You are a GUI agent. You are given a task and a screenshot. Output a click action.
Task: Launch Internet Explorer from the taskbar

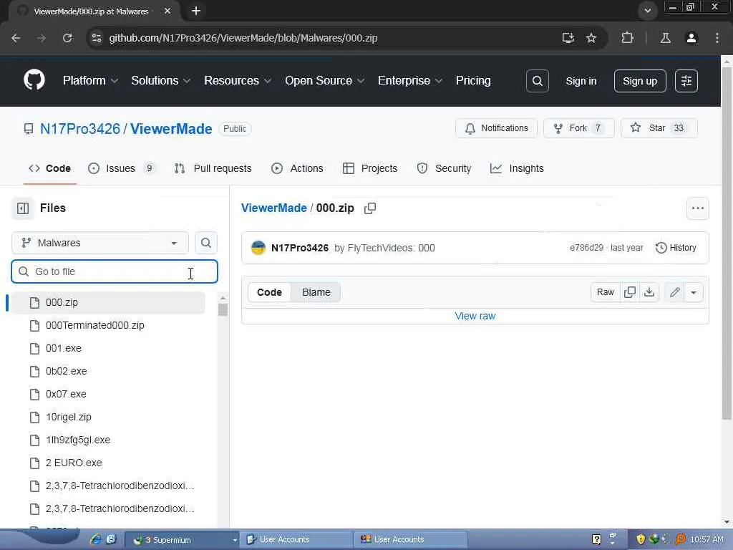coord(96,539)
